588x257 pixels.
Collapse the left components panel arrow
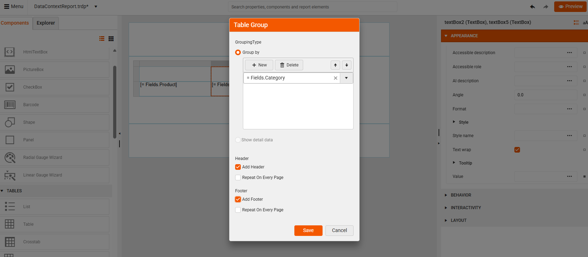(120, 134)
